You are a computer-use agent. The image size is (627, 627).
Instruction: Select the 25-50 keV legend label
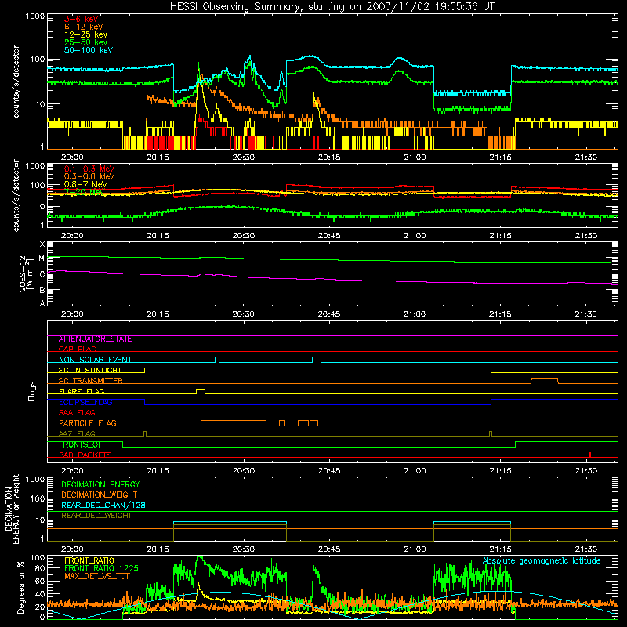point(86,42)
